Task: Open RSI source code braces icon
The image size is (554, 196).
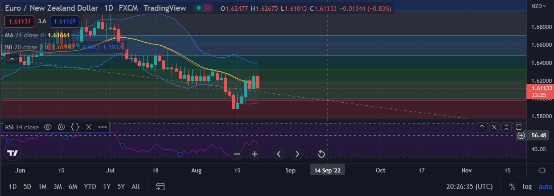Action: tap(75, 127)
